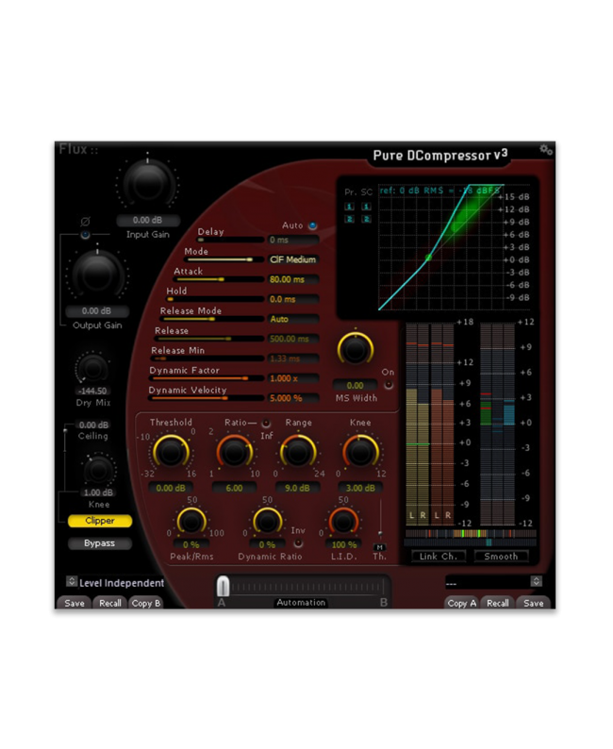613x749 pixels.
Task: Click the Automation label button
Action: [x=301, y=603]
